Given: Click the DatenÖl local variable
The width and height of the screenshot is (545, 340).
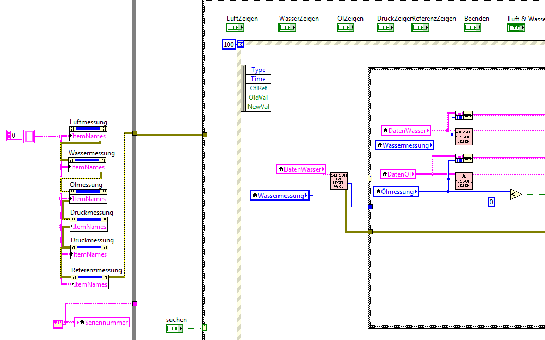Looking at the screenshot, I should (x=398, y=174).
